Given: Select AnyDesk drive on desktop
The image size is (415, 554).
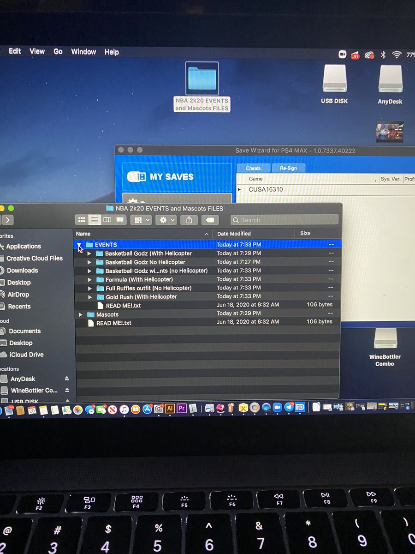Looking at the screenshot, I should [x=390, y=84].
